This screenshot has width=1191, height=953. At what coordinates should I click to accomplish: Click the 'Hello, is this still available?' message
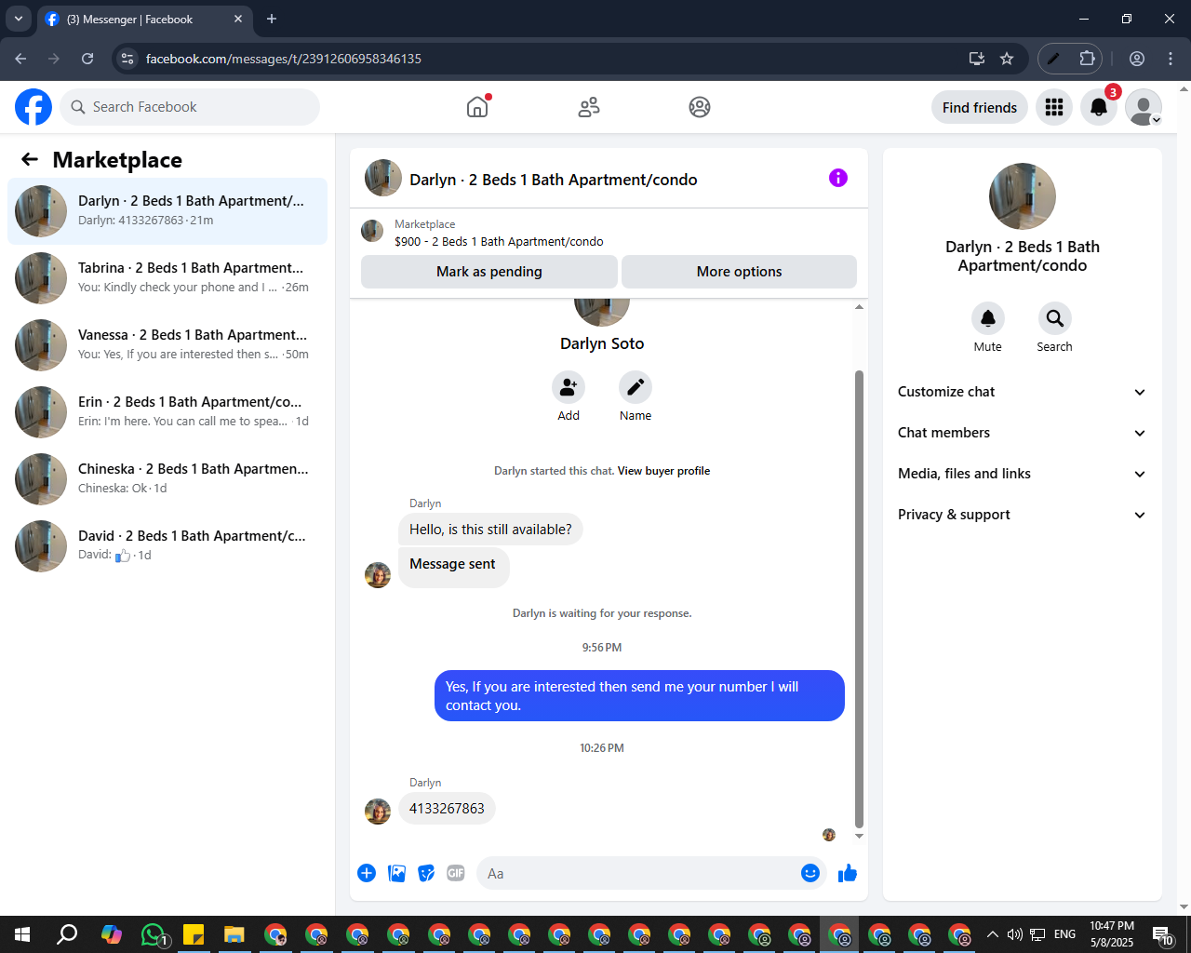tap(490, 530)
